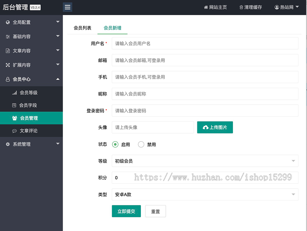Image resolution: width=307 pixels, height=231 pixels.
Task: Expand the 文章内容 menu arrow
Action: [x=58, y=50]
